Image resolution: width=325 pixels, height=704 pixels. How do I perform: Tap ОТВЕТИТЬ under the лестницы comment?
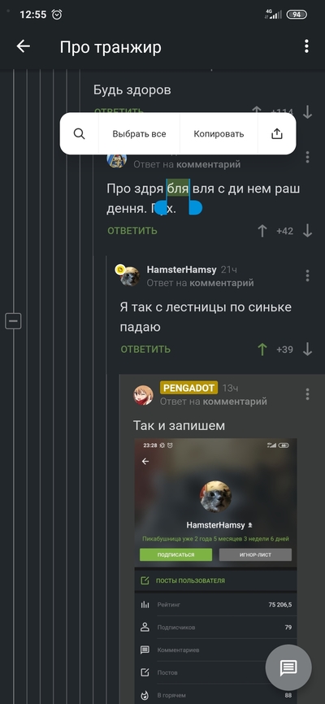[x=145, y=350]
